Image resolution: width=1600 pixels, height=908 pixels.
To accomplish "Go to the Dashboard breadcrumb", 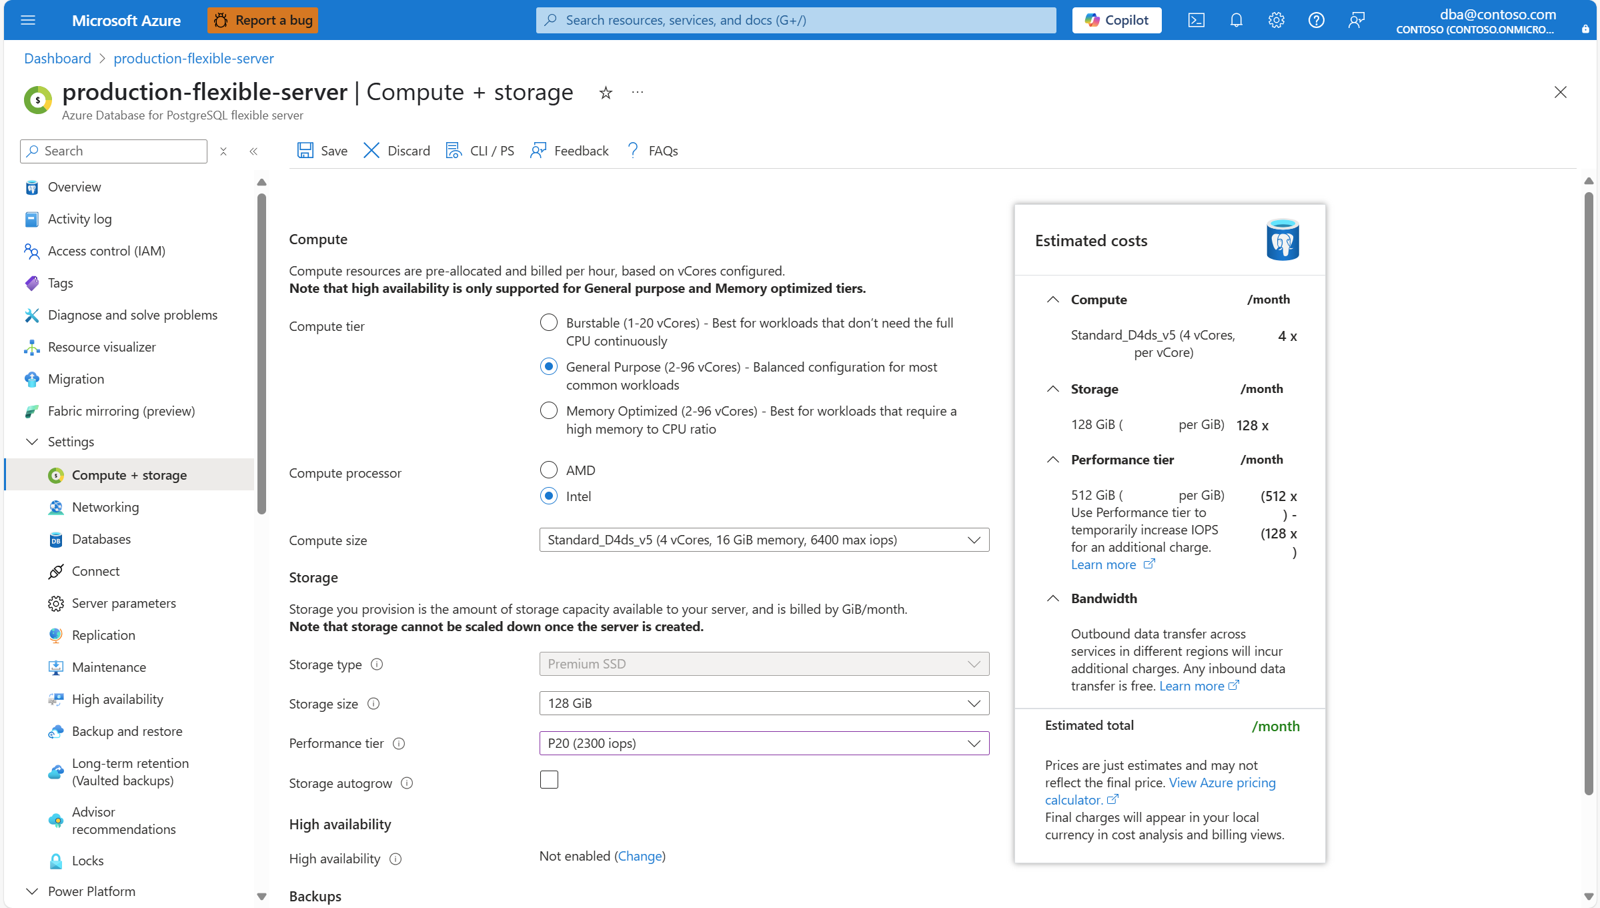I will 57,58.
